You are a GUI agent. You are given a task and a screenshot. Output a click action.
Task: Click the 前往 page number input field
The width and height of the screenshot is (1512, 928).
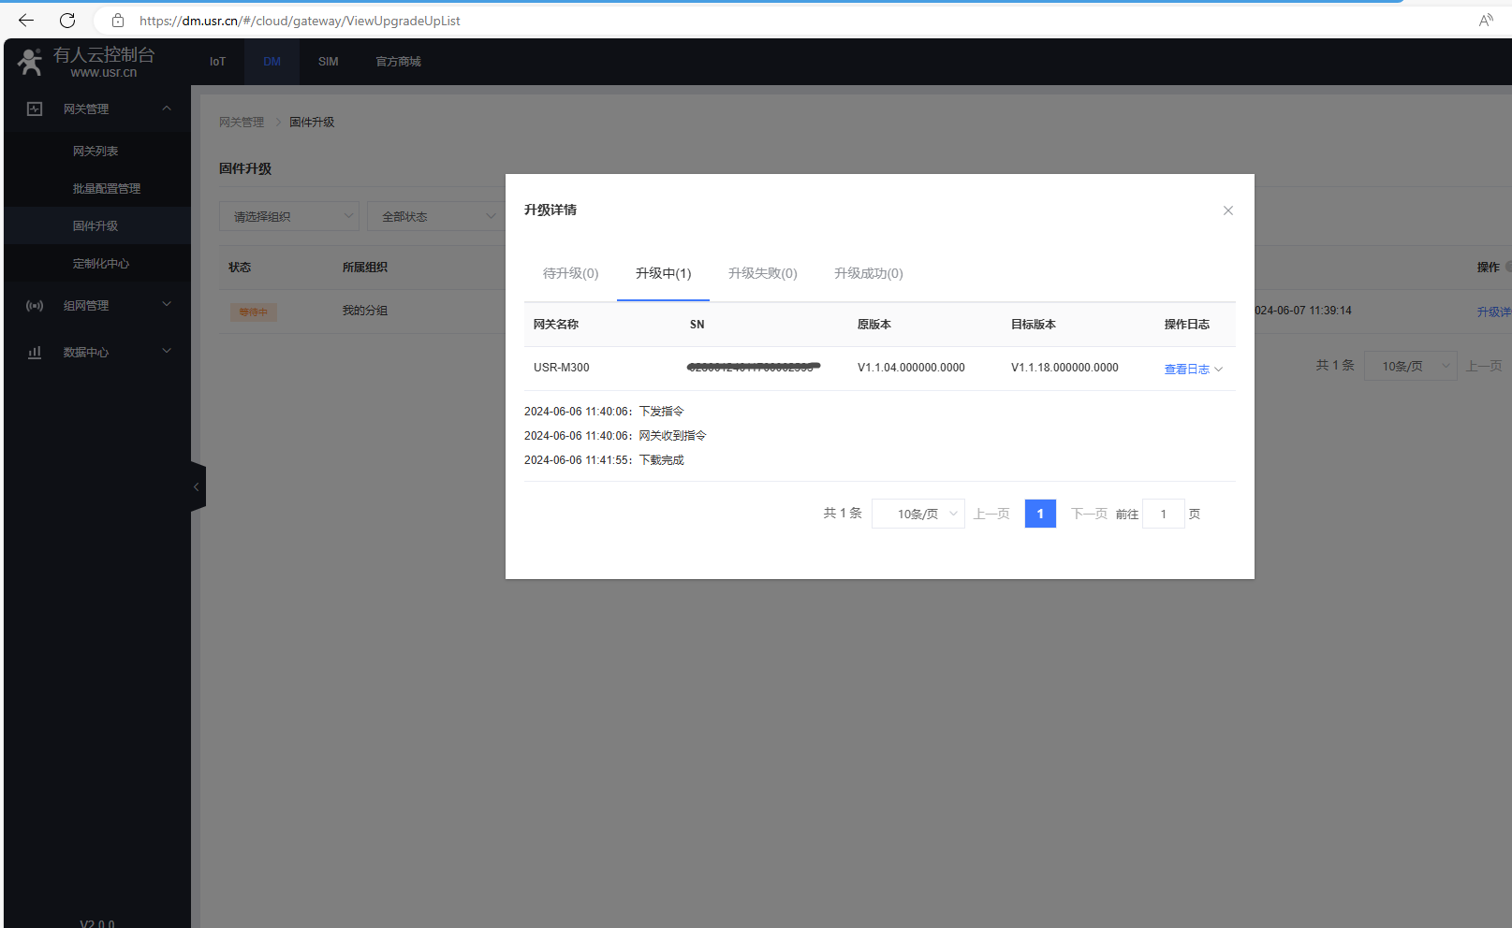1163,514
